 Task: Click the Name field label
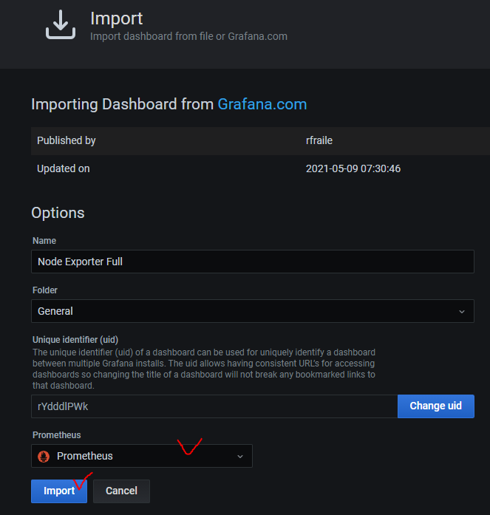click(x=44, y=241)
